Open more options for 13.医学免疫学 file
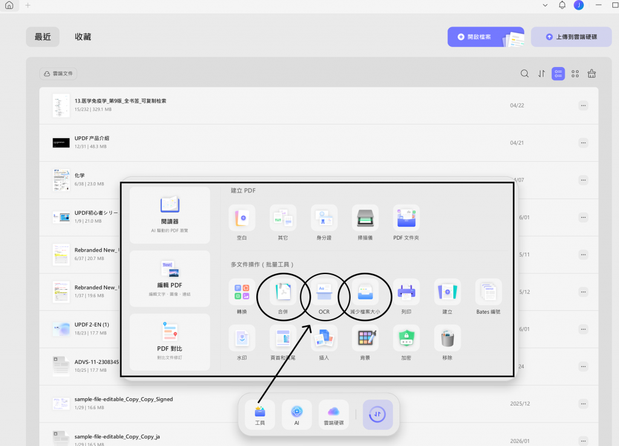This screenshot has height=446, width=619. click(583, 105)
